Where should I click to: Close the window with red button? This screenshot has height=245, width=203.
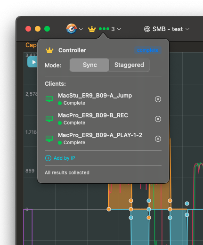28,29
